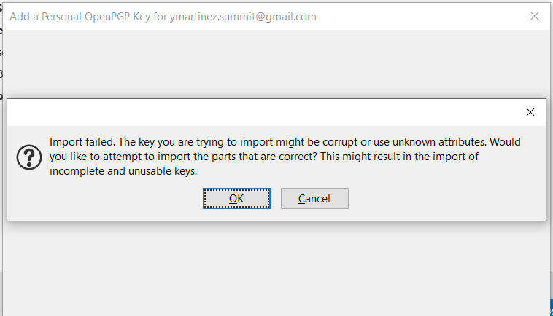553x316 pixels.
Task: Close the Add Personal OpenPGP Key window
Action: point(535,16)
